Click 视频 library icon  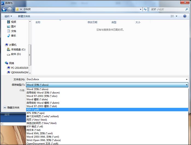[8, 22]
